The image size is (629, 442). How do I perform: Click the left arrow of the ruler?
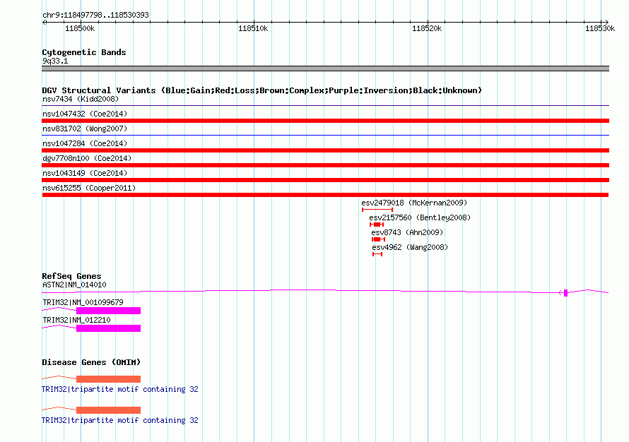(x=44, y=22)
